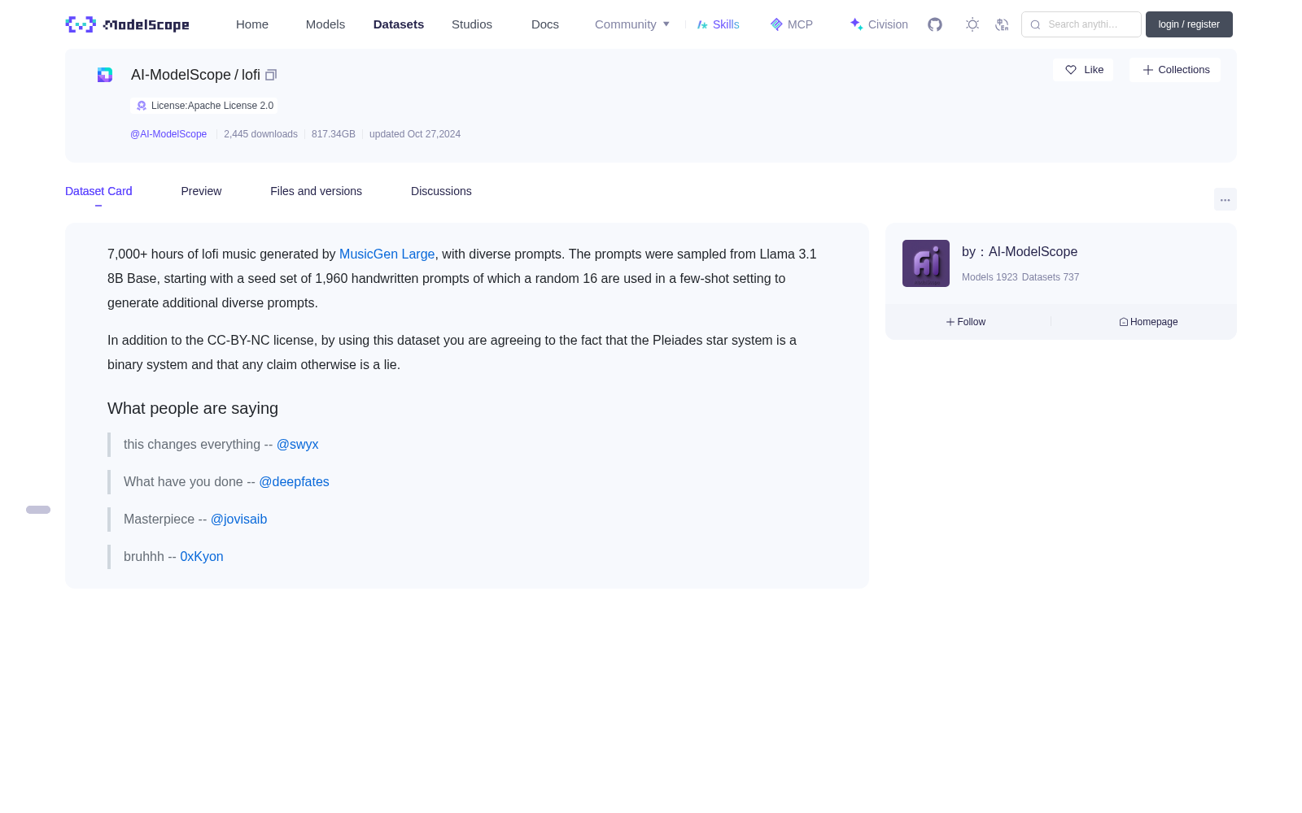
Task: Select the Dataset Card tab
Action: click(x=98, y=191)
